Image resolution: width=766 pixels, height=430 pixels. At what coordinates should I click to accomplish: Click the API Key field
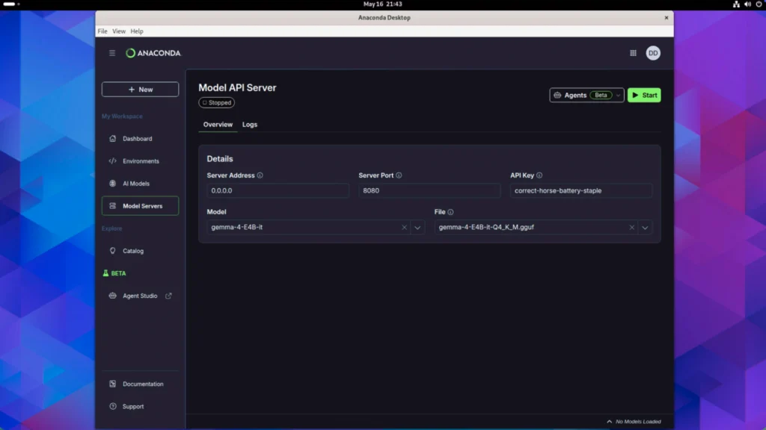580,190
